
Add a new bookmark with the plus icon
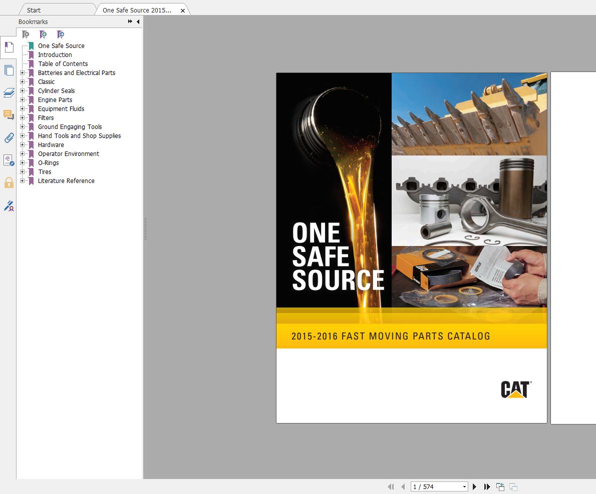[43, 34]
